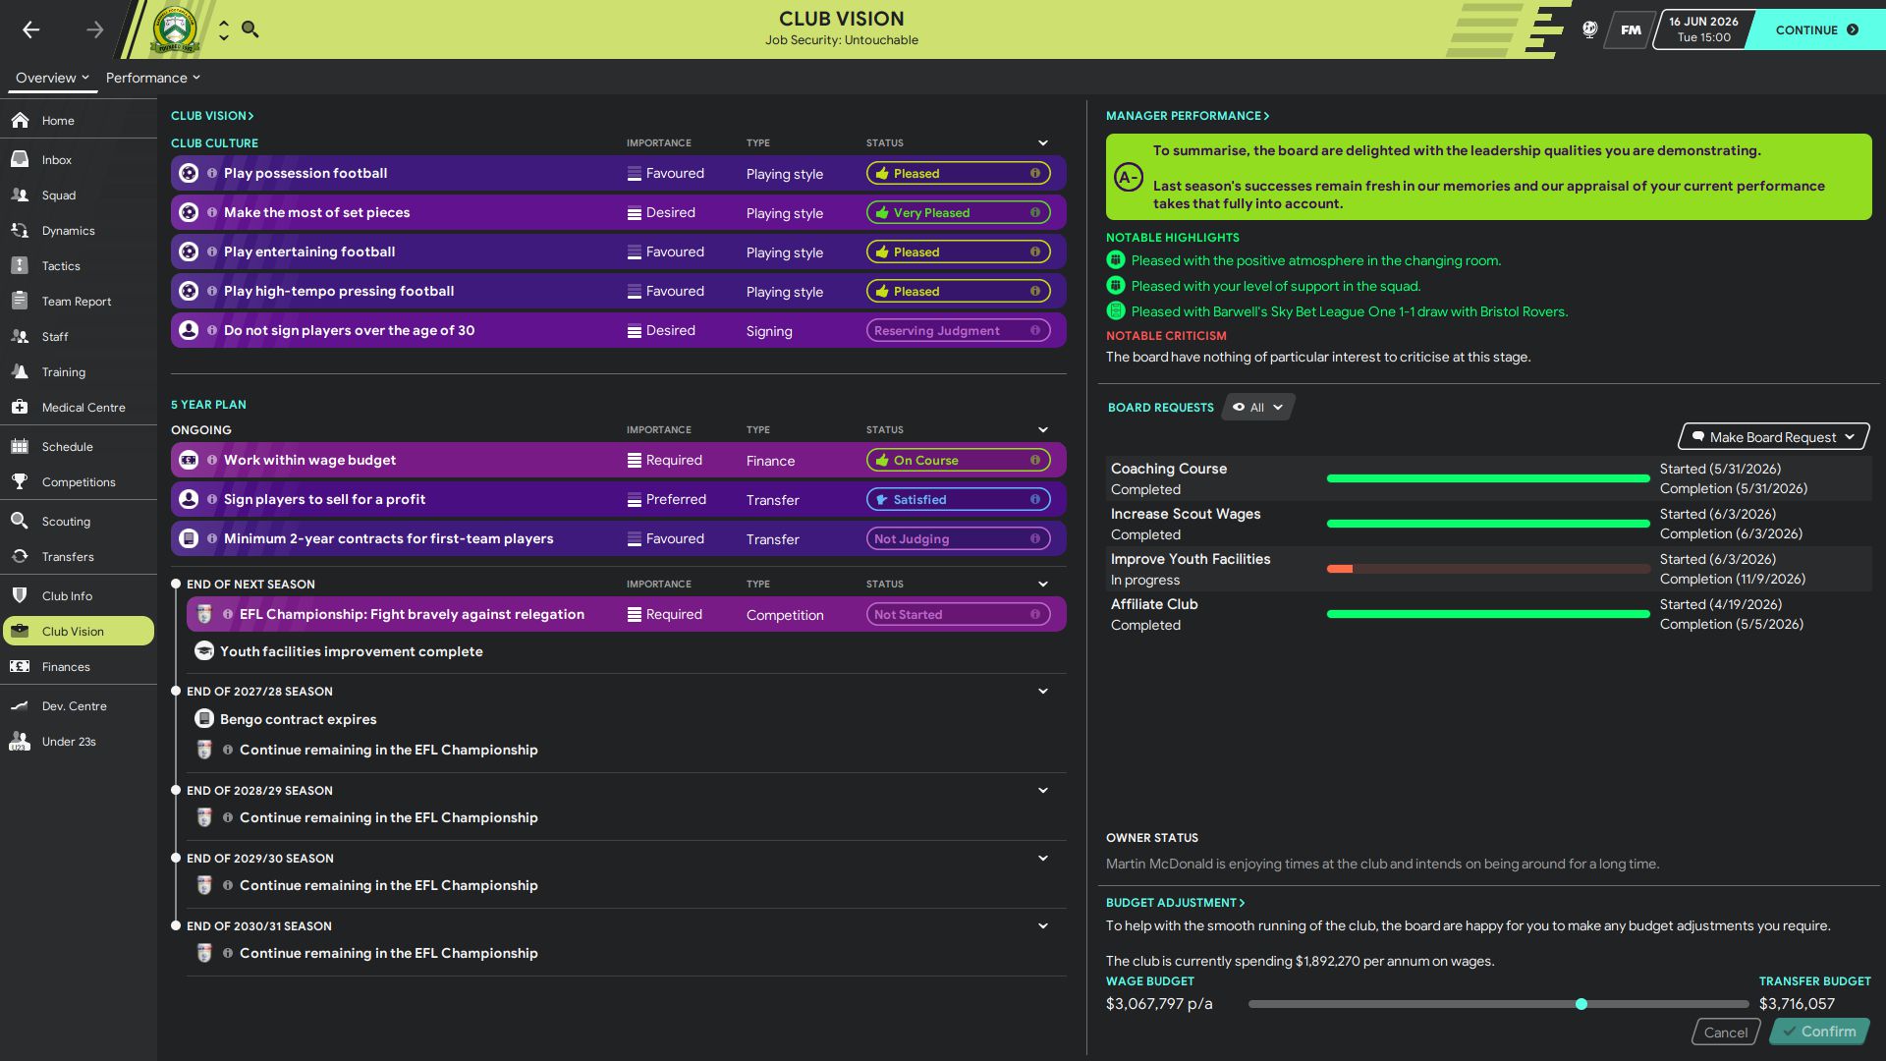
Task: Click the Reserving Judgment status pill
Action: pos(958,330)
